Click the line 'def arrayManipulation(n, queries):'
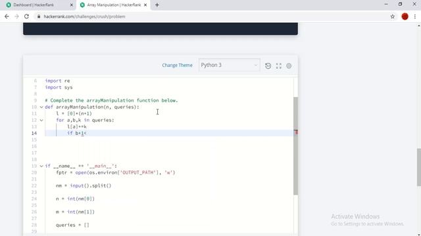Screen dimensions: 421x236 coord(92,107)
